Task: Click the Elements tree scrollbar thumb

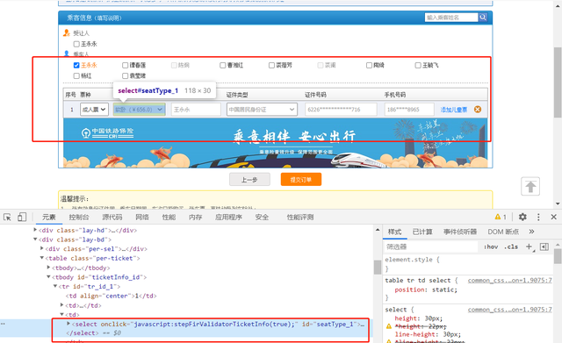Action: (377, 267)
